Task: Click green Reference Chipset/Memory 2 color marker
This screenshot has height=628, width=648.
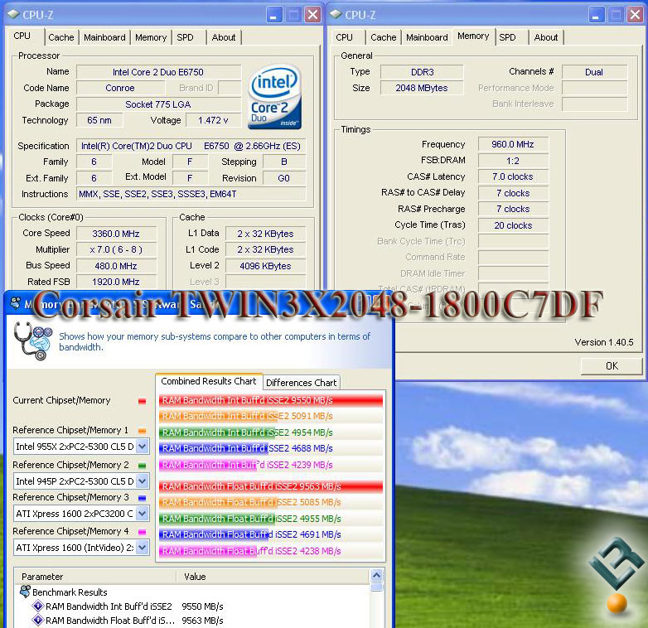Action: pos(143,466)
